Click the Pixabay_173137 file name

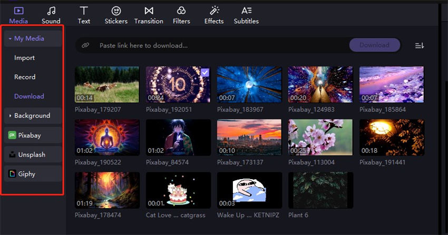tap(240, 162)
